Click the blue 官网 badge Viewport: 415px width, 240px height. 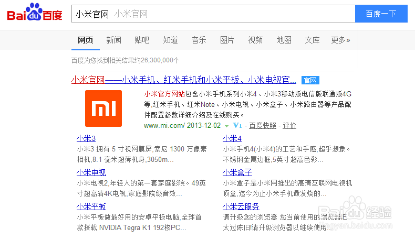[x=310, y=80]
